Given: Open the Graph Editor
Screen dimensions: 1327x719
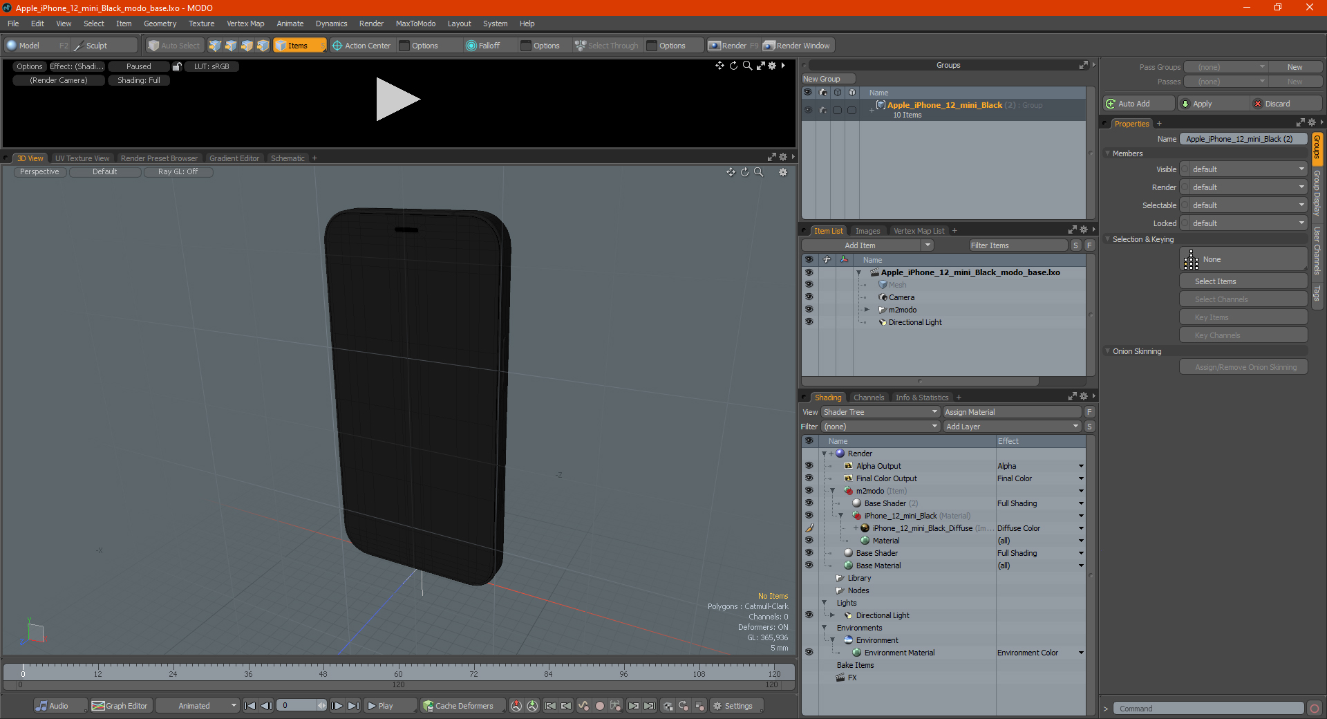Looking at the screenshot, I should click(120, 706).
